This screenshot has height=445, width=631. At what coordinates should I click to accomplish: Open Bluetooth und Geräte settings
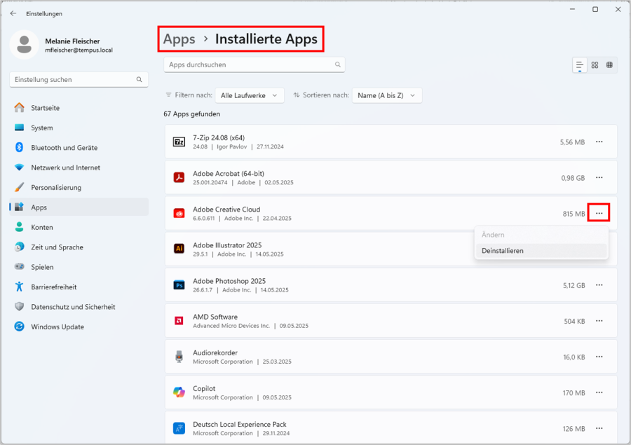point(79,148)
